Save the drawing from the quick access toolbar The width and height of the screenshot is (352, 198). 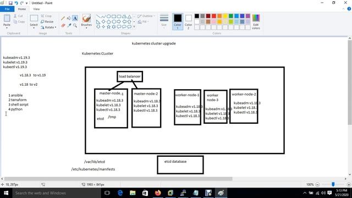[x=10, y=3]
